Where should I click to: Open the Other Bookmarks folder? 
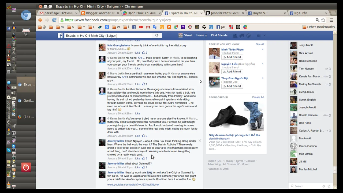318,27
